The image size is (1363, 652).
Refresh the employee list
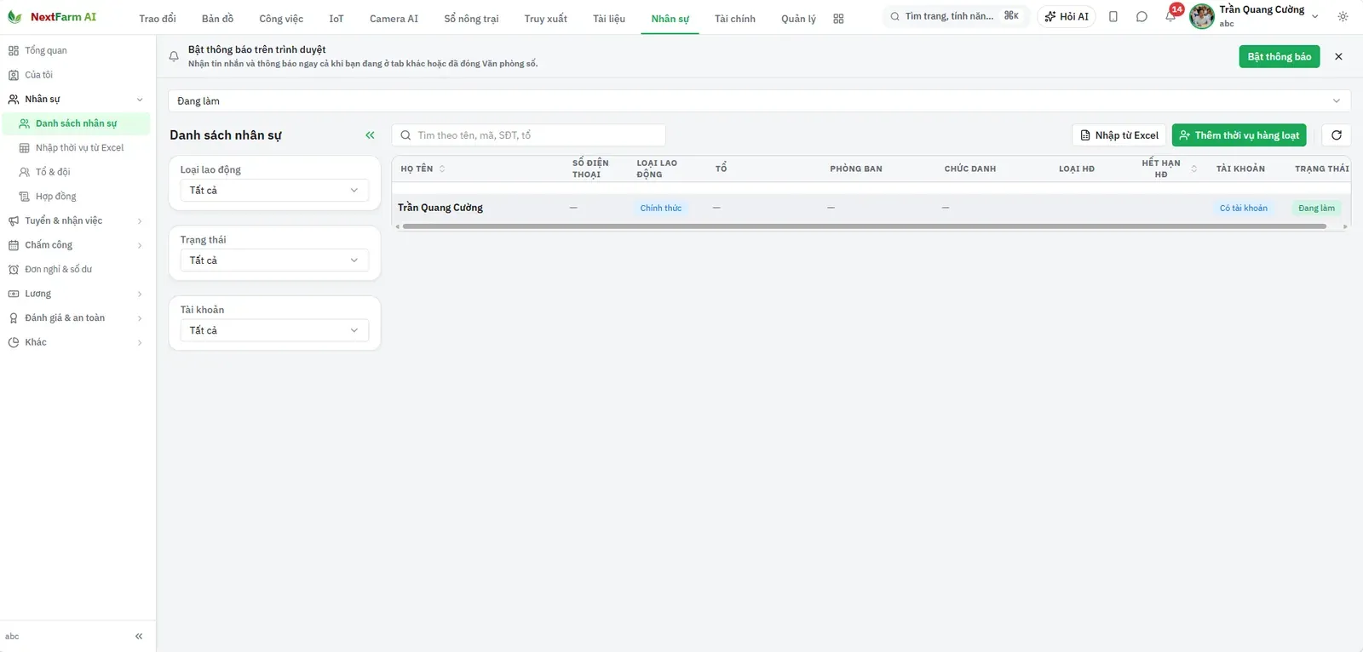1336,135
